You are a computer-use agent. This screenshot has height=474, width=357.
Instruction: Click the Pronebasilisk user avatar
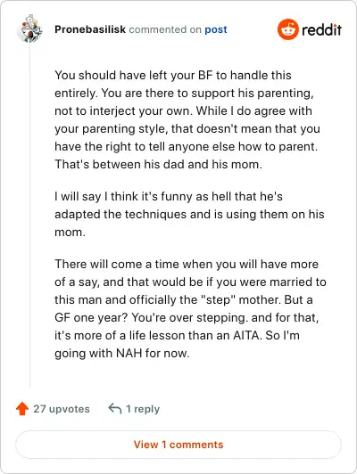click(x=29, y=29)
